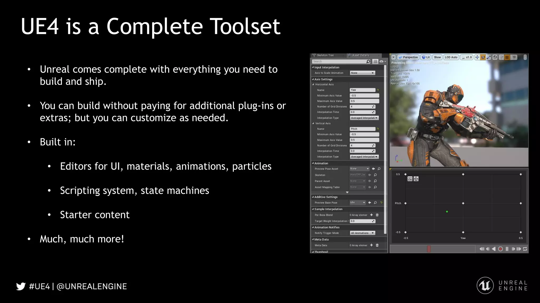The width and height of the screenshot is (540, 303).
Task: Open Vertical Axis Interpolation Type dropdown
Action: click(364, 157)
